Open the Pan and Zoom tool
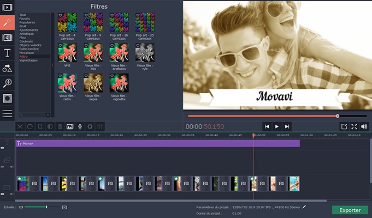Screen dimensions: 372x218 point(7,83)
